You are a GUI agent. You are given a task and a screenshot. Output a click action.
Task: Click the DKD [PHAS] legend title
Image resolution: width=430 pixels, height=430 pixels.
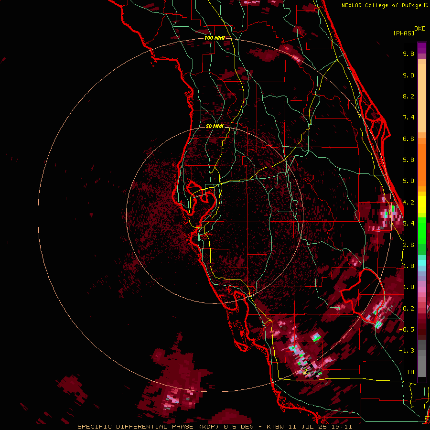tap(409, 31)
